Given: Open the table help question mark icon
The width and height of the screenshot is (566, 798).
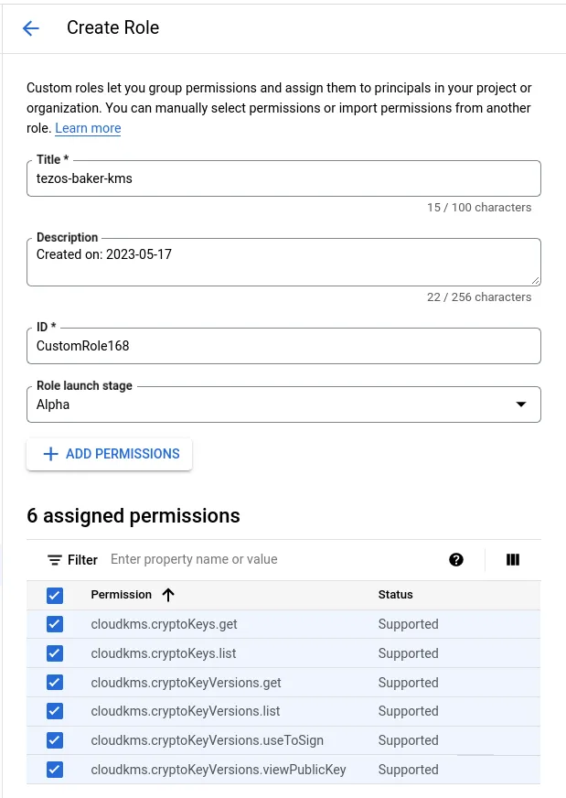Looking at the screenshot, I should point(456,560).
